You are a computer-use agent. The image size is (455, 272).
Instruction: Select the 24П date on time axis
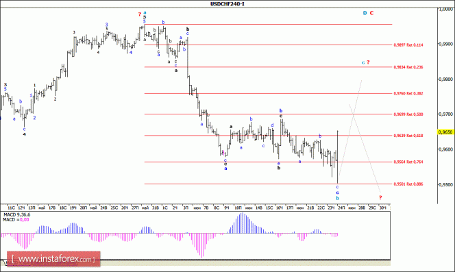341,208
